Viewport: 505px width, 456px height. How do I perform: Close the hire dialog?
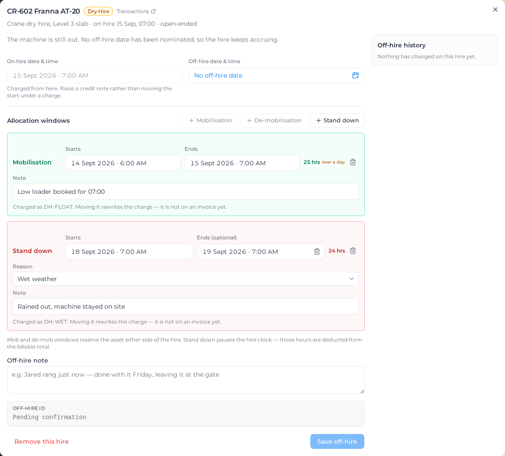(x=495, y=10)
